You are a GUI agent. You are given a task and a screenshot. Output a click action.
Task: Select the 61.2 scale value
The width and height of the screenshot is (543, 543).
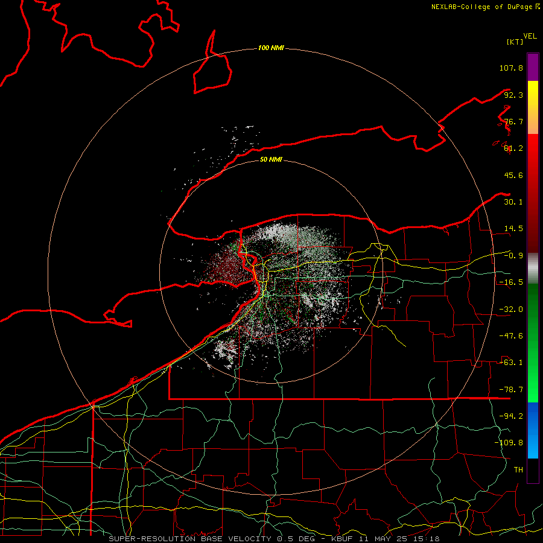[x=513, y=148]
